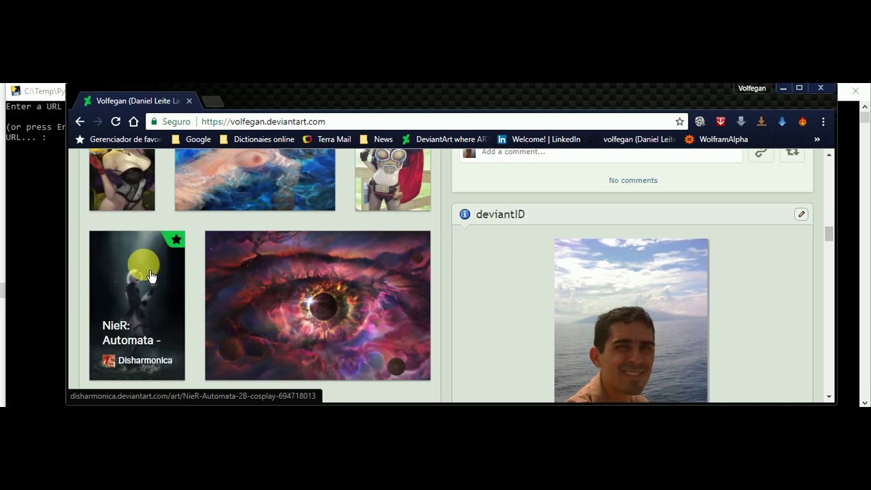This screenshot has height=490, width=871.
Task: Click the Volfegan profile name button
Action: pos(752,88)
